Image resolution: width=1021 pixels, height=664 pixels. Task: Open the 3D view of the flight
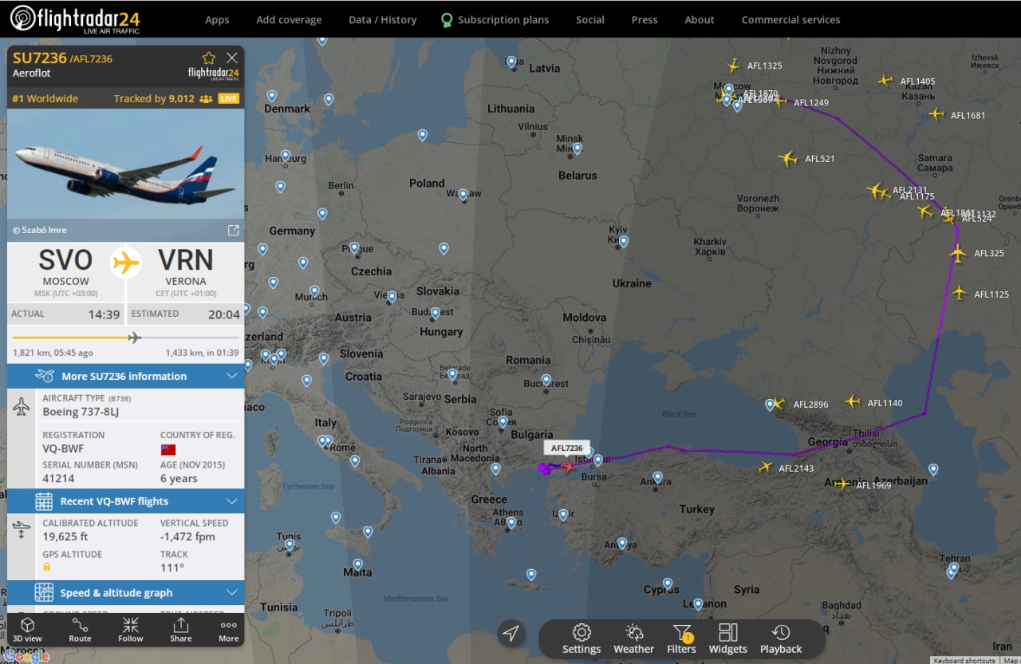coord(27,629)
